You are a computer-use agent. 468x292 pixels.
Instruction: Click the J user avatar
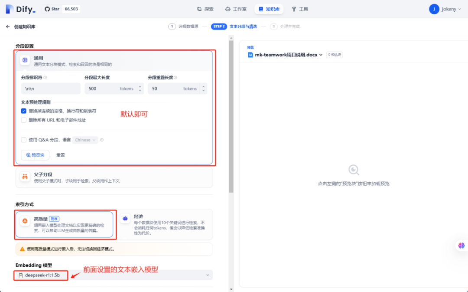tap(434, 9)
